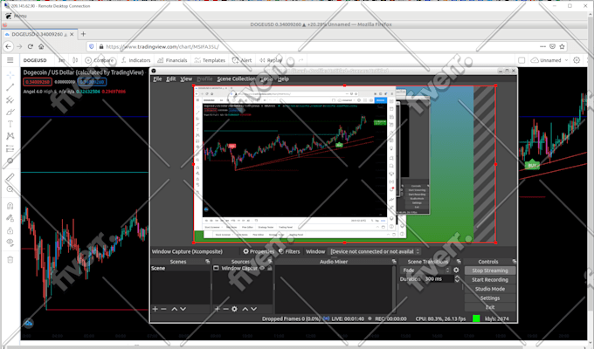Viewport: 594px width, 349px height.
Task: Toggle the lock on Window Capture source
Action: pos(270,268)
